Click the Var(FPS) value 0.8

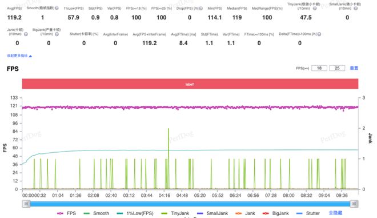[x=114, y=18]
